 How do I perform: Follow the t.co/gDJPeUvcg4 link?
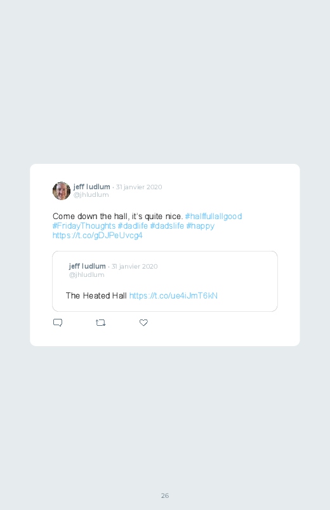coord(98,235)
